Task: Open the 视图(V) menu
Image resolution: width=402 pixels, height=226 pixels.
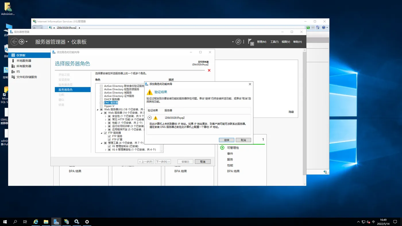Action: tap(286, 42)
